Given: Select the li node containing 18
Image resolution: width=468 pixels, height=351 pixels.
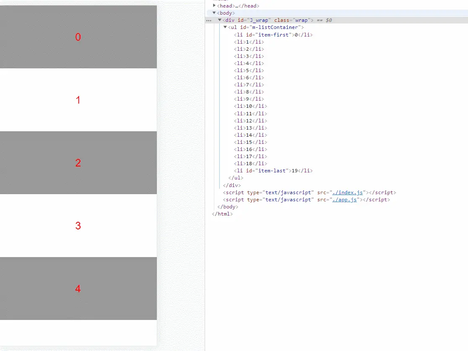Looking at the screenshot, I should pos(250,164).
